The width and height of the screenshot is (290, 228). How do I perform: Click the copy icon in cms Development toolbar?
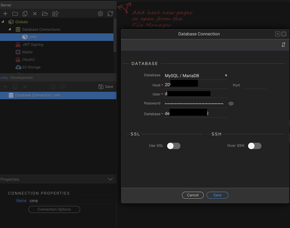coord(15,87)
